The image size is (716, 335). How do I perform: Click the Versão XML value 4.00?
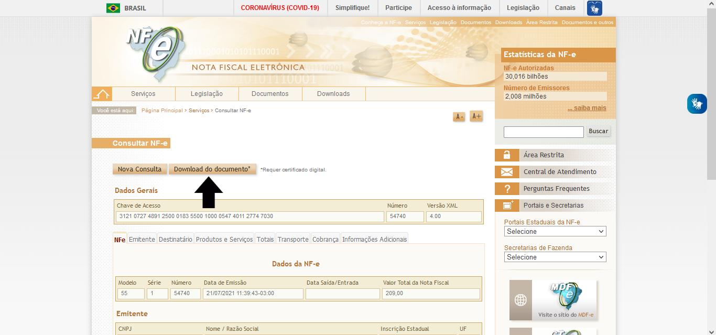[454, 217]
